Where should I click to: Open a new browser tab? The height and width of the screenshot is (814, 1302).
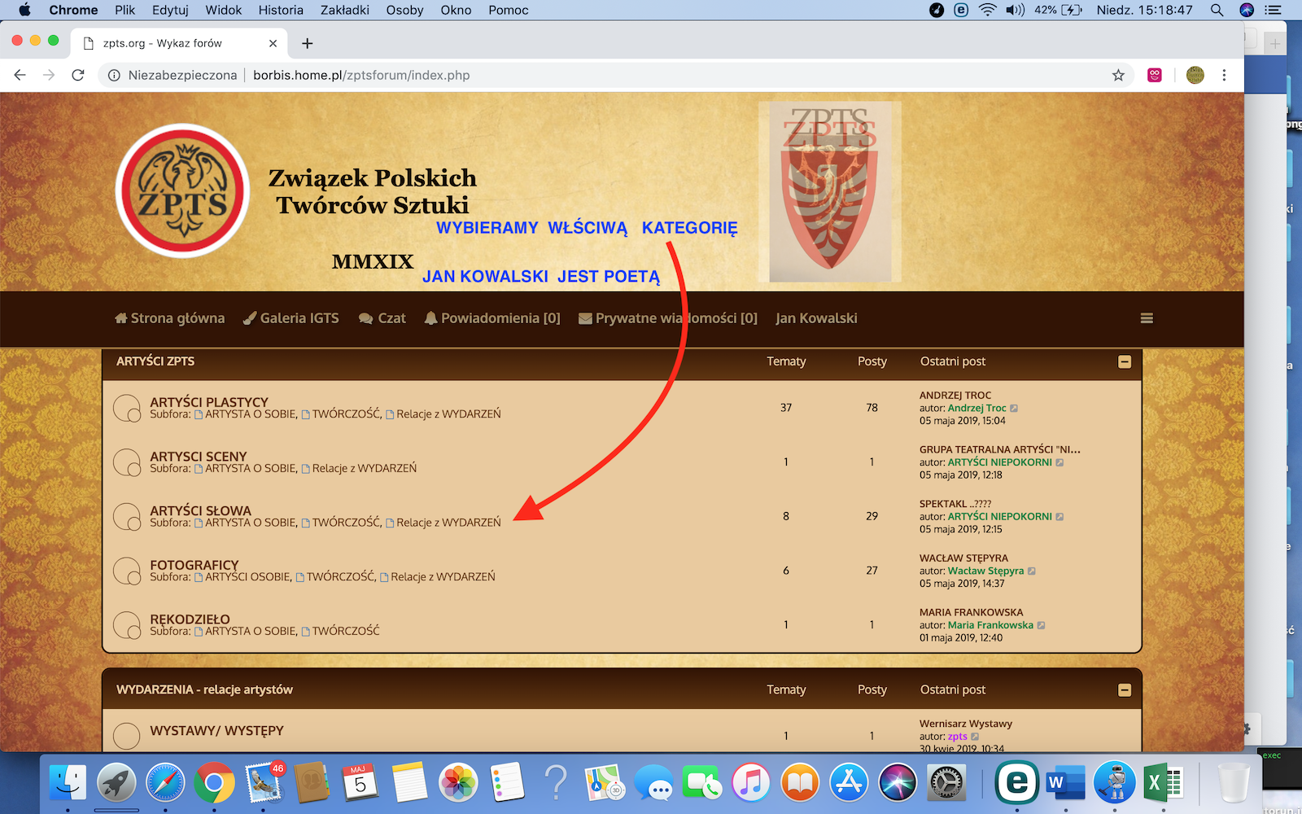coord(307,43)
